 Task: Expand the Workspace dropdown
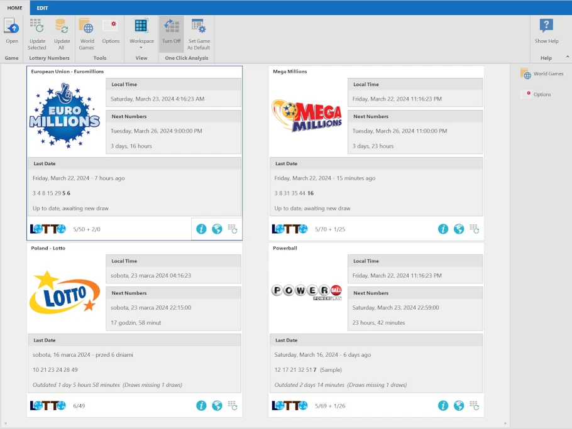click(141, 35)
